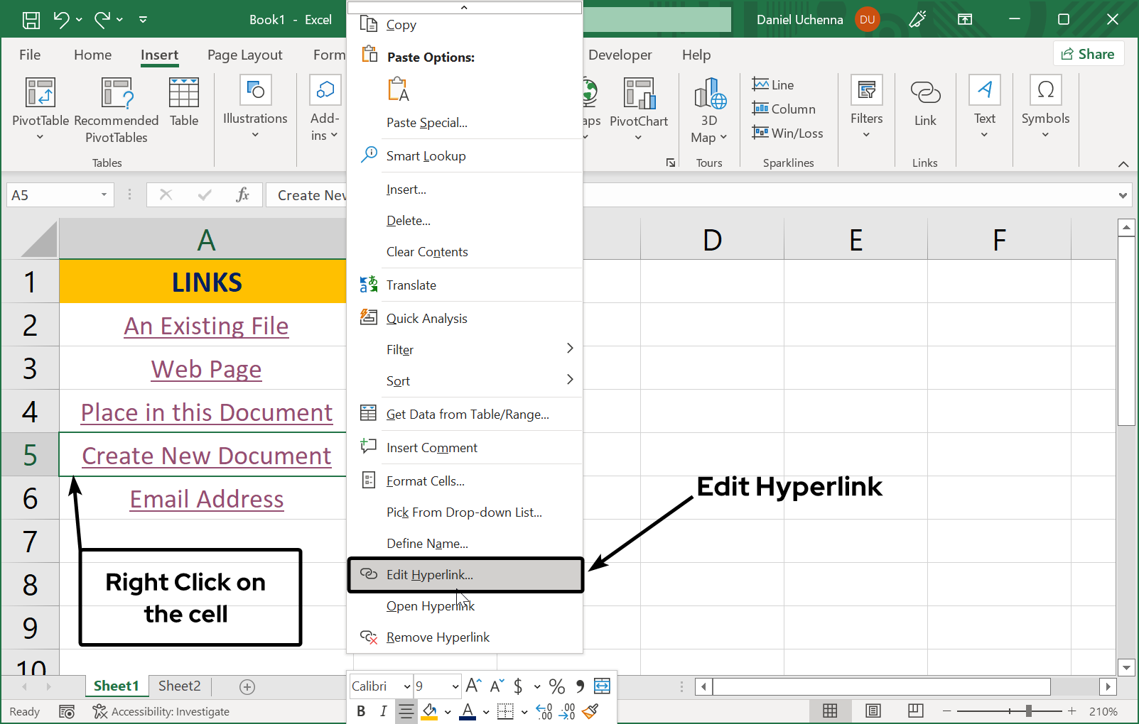Open the font size dropdown
The height and width of the screenshot is (724, 1139).
455,686
